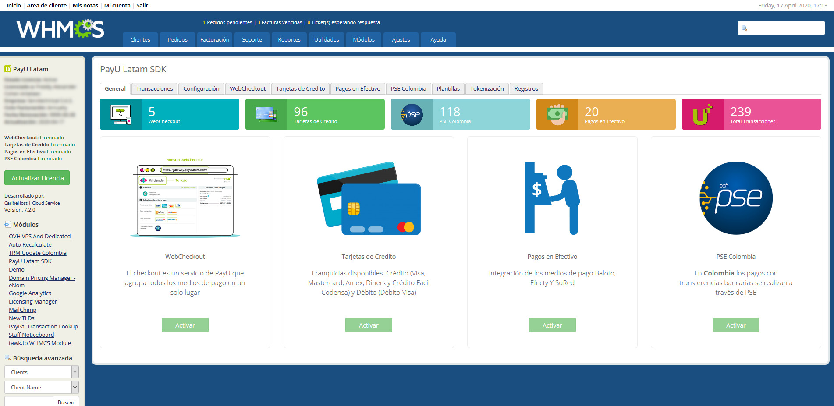Click the Actualizar Licencia button
The width and height of the screenshot is (834, 406).
coord(37,178)
